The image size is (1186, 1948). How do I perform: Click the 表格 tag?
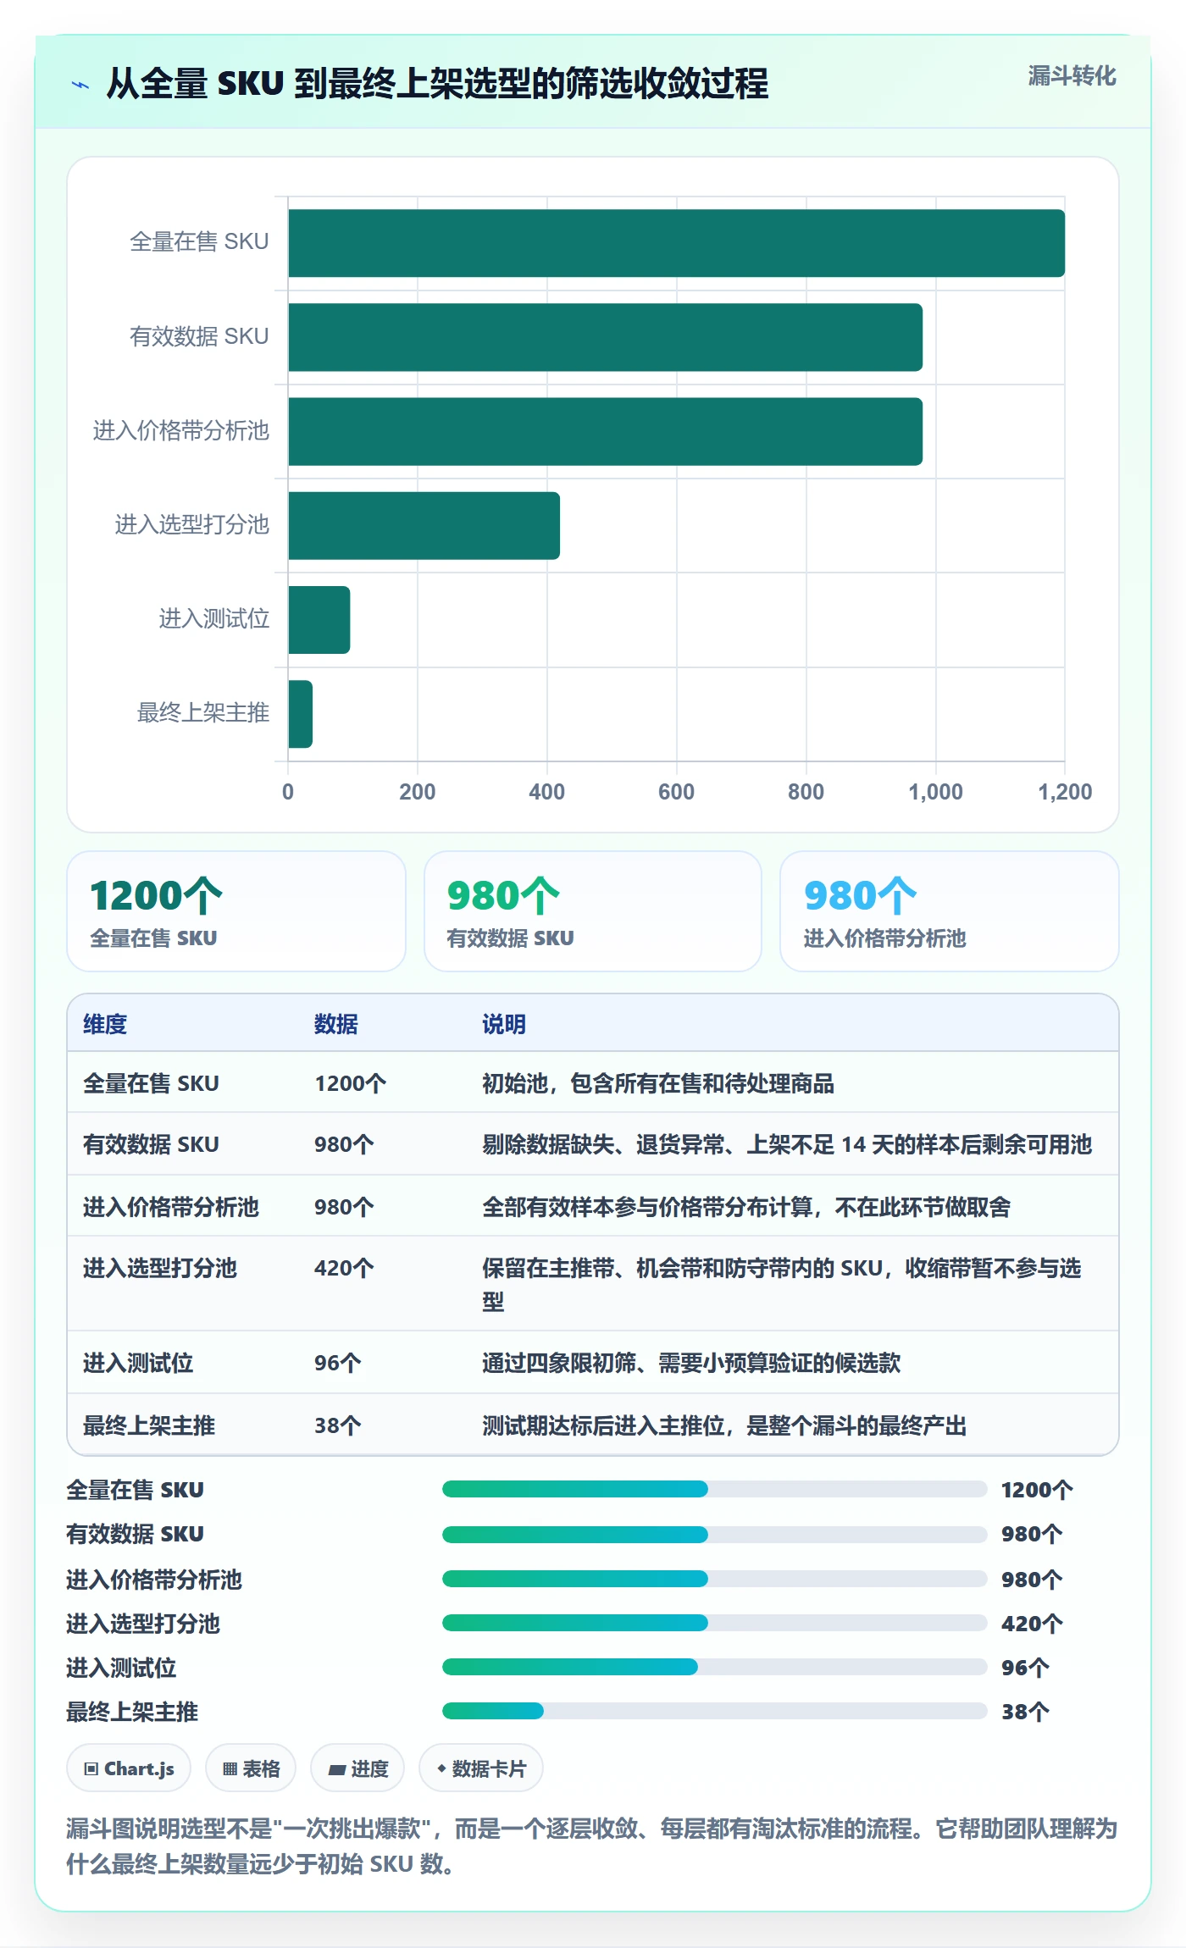point(251,1768)
